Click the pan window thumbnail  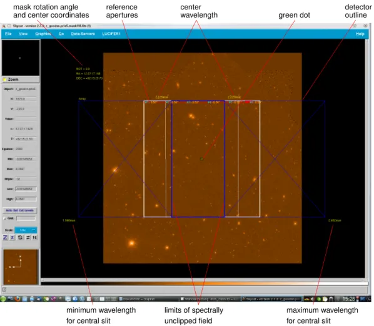(21, 267)
